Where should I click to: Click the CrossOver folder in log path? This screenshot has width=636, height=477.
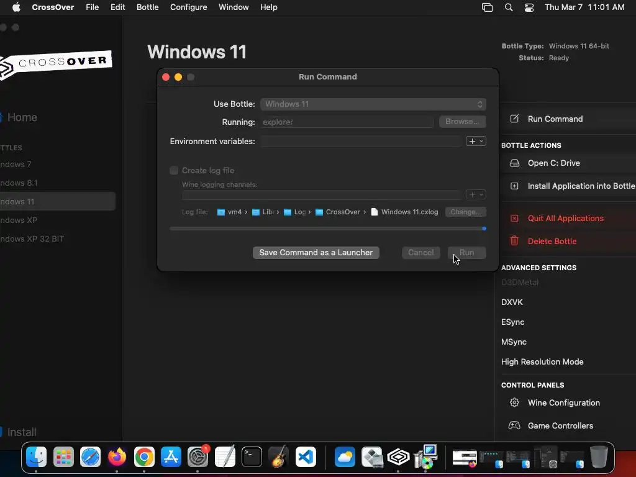pos(337,212)
